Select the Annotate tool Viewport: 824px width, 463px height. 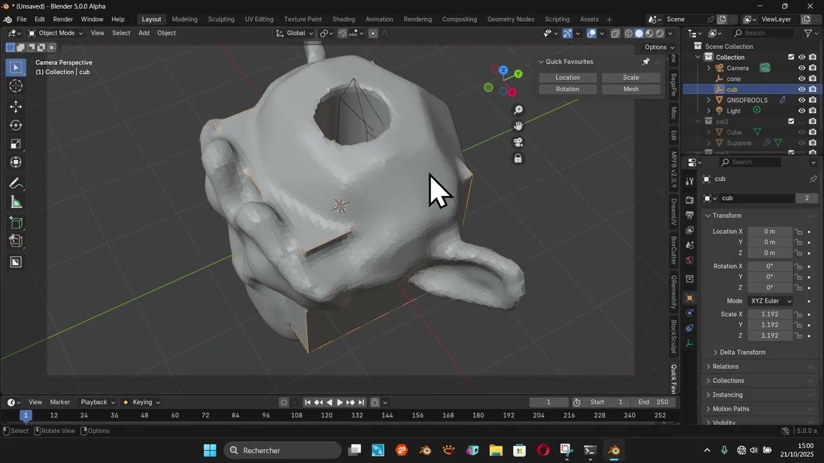[16, 184]
